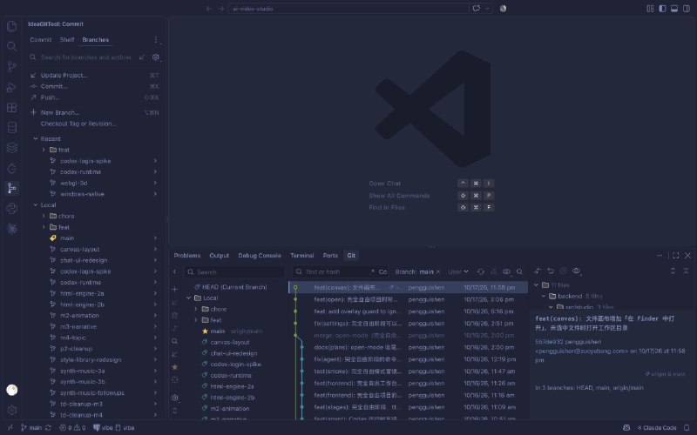This screenshot has height=435, width=697.
Task: Toggle the secondary side bar layout
Action: tap(687, 9)
